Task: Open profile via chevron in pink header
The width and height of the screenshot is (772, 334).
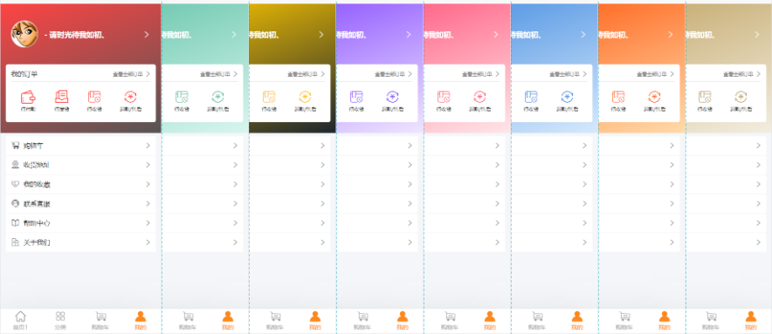Action: click(496, 34)
